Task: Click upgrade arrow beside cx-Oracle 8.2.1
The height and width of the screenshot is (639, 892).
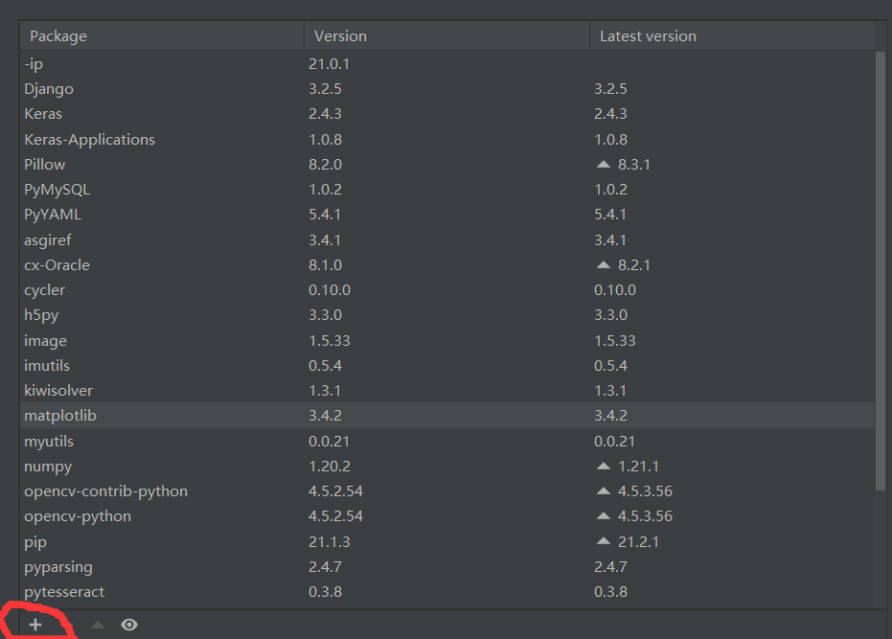Action: (x=603, y=265)
